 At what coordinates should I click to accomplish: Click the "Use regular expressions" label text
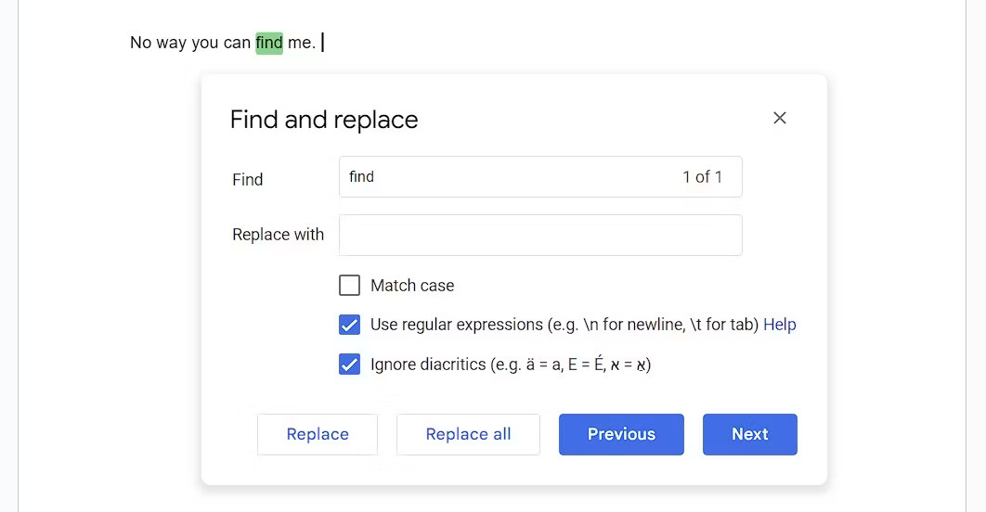[x=457, y=325]
